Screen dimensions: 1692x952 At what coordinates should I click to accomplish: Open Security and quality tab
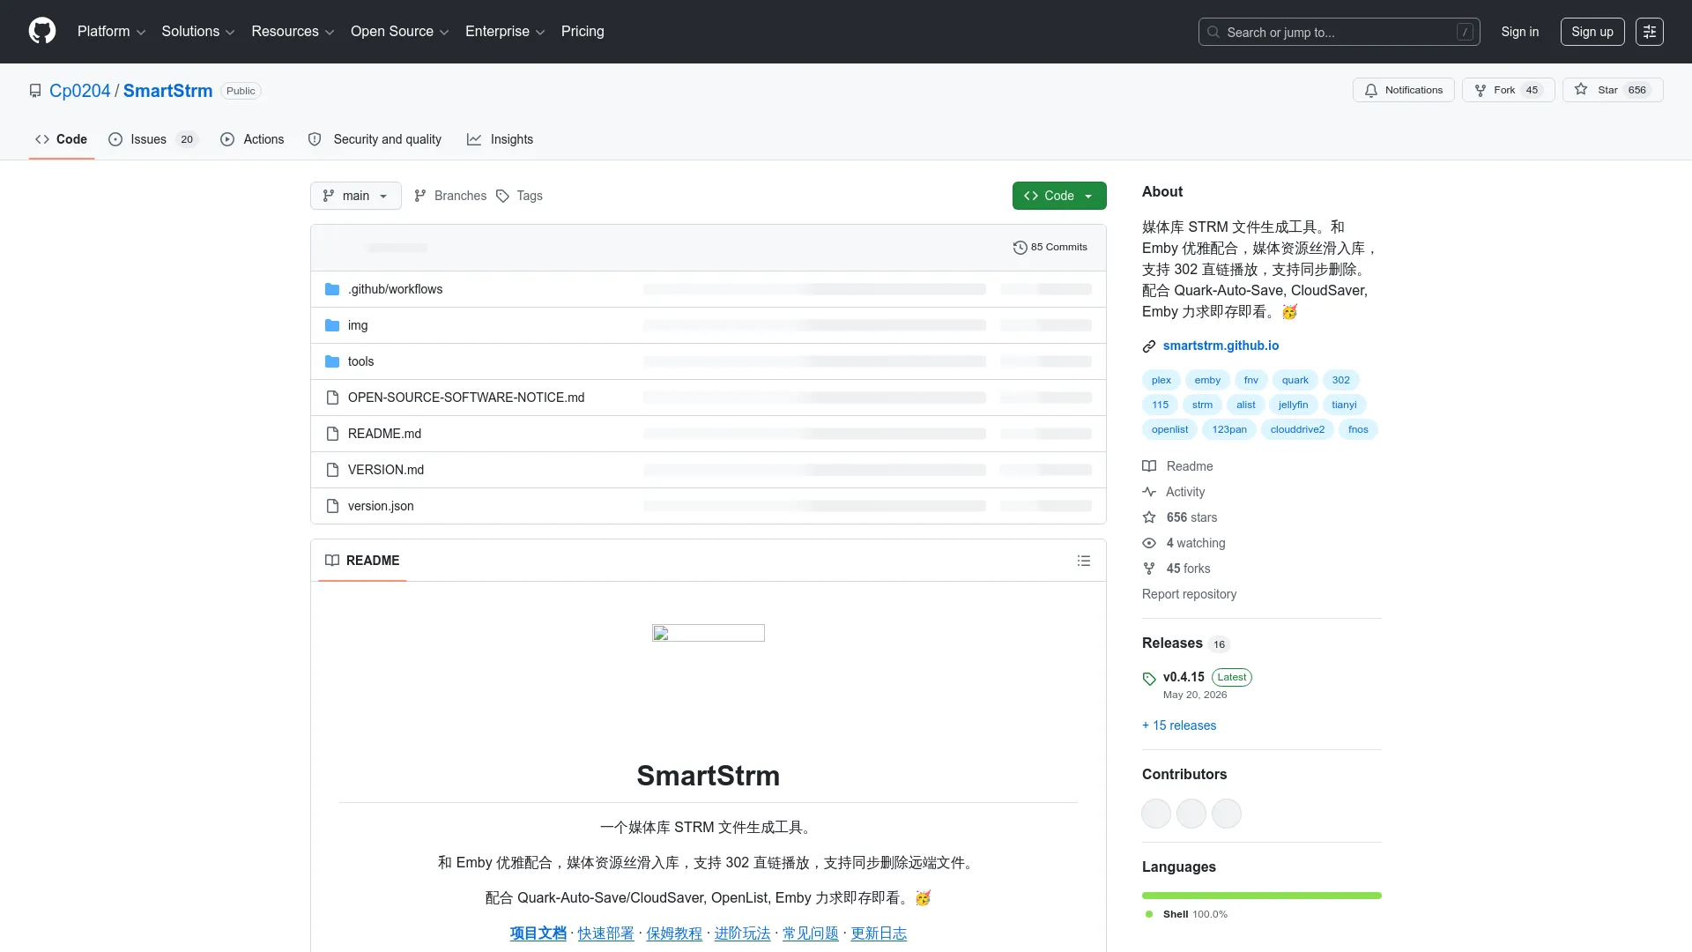pos(375,139)
